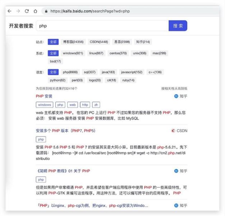
Task: Click php tag under 简明 PHP 教程
Action: tap(41, 180)
